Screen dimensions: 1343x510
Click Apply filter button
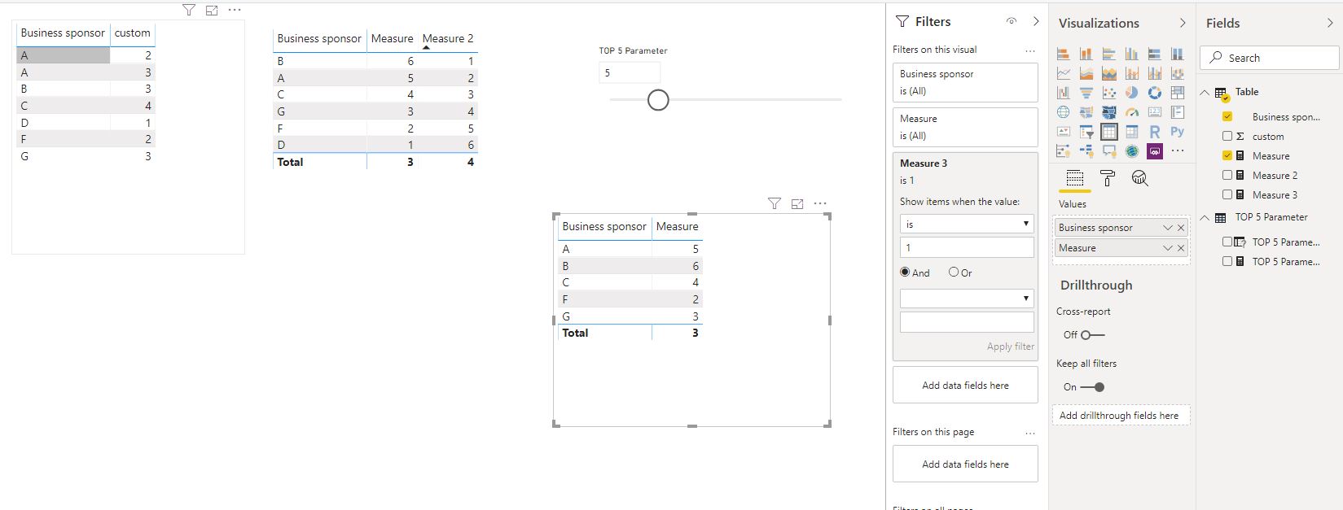click(1010, 347)
